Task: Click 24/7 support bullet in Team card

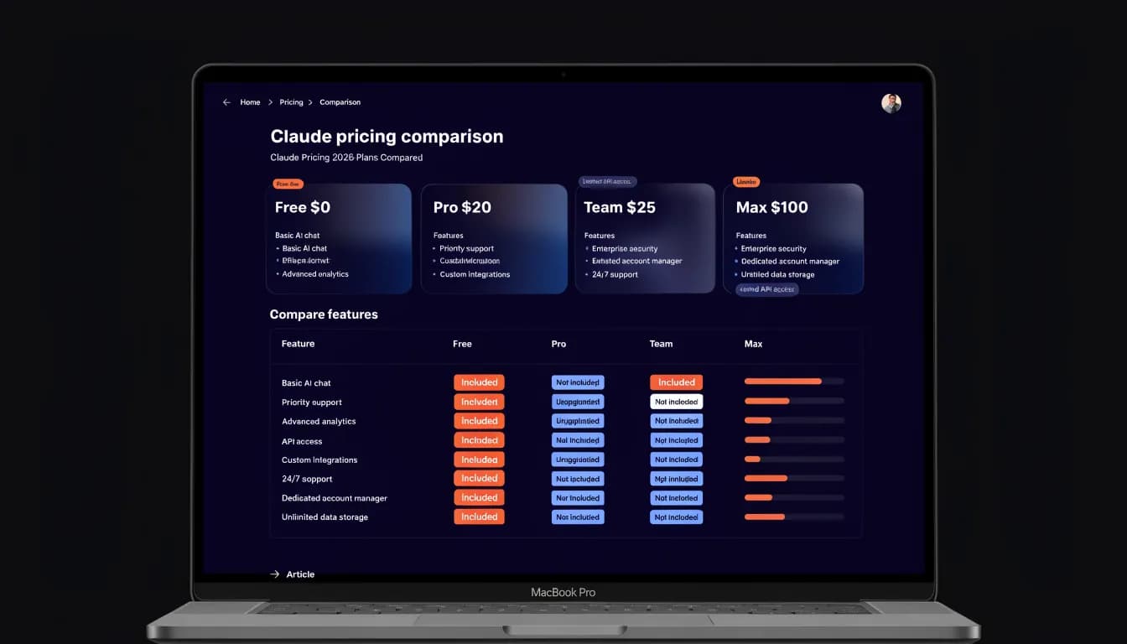Action: [x=615, y=274]
